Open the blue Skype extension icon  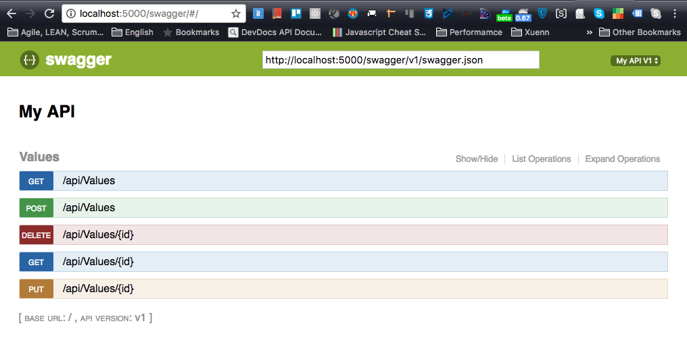pyautogui.click(x=599, y=13)
